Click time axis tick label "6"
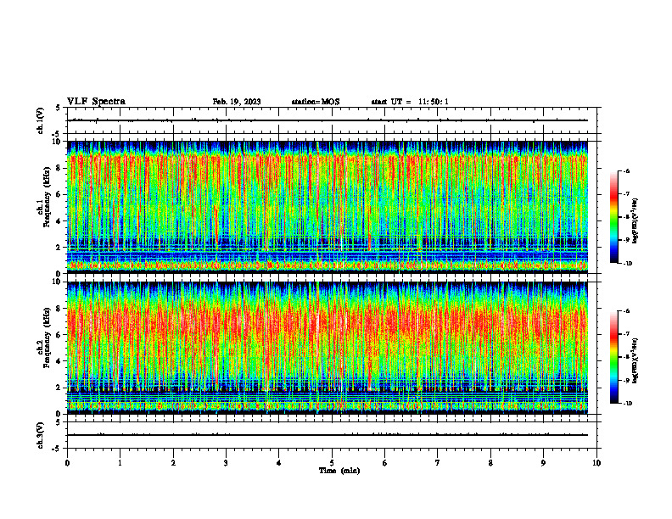 385,463
